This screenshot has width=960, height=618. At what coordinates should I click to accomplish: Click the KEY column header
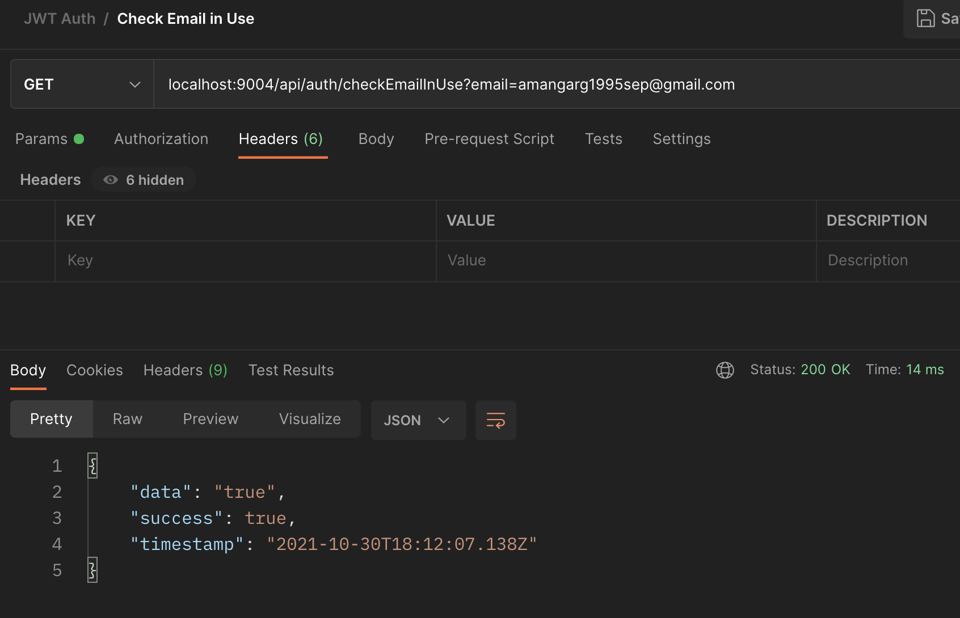coord(81,221)
